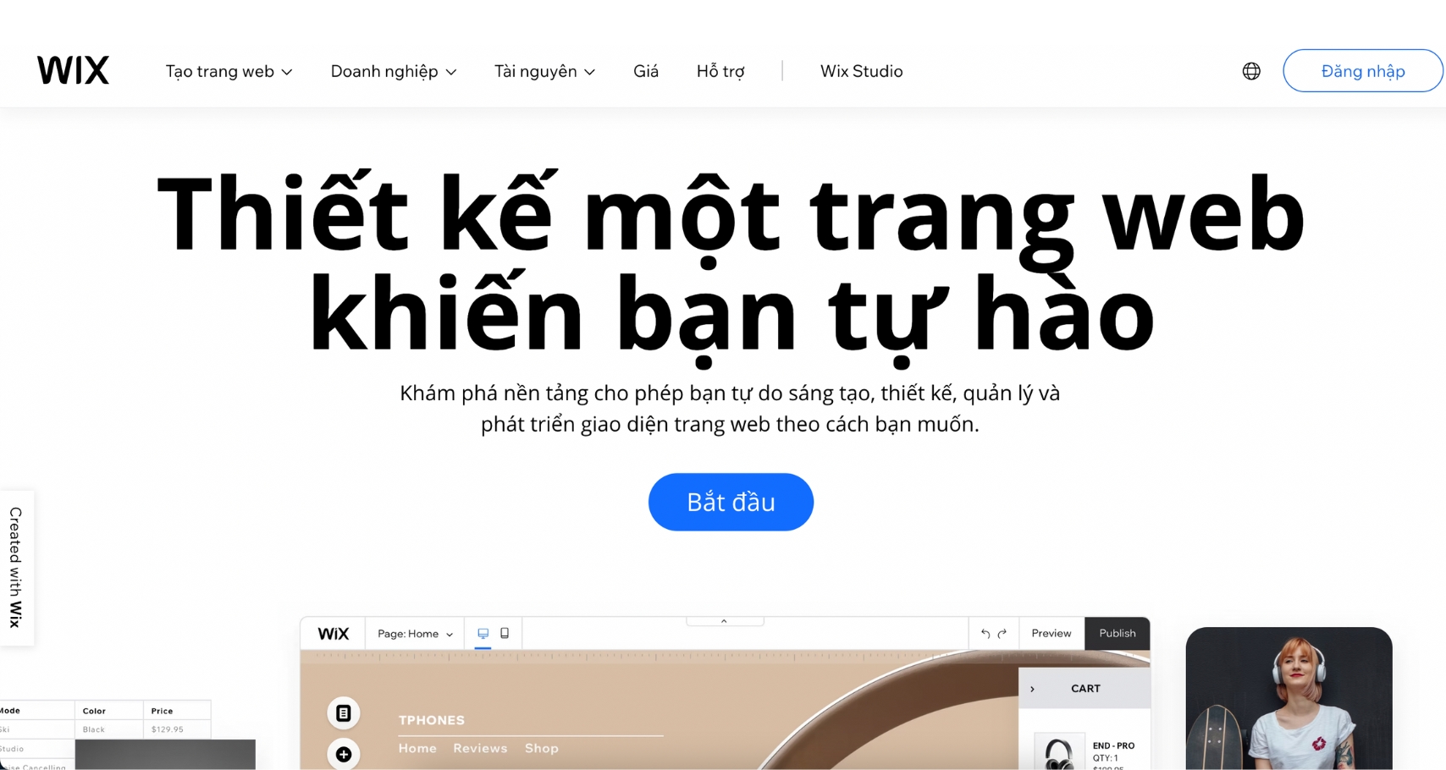Collapse the cart panel chevron
Image resolution: width=1446 pixels, height=770 pixels.
(x=1032, y=689)
